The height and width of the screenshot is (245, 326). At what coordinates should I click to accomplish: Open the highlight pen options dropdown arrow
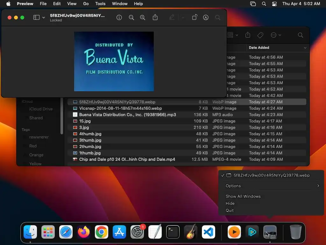[x=183, y=18]
